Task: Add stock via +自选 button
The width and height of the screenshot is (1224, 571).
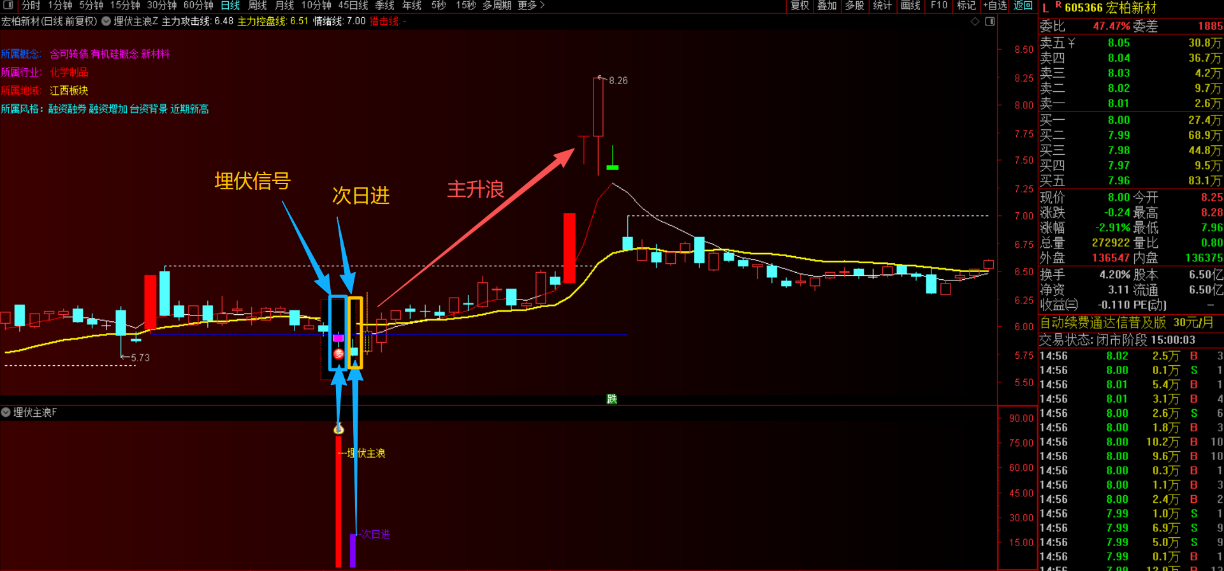Action: (x=995, y=5)
